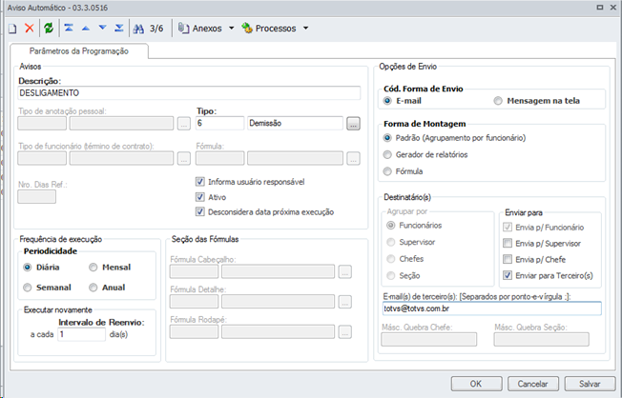This screenshot has height=398, width=622.
Task: Go to last record arrow icon
Action: click(119, 29)
